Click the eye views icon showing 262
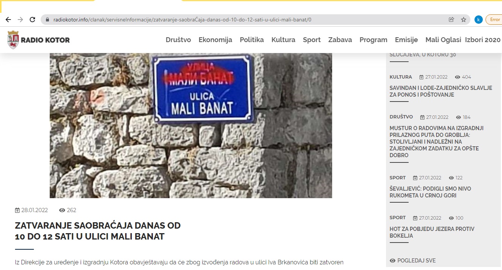 pos(62,210)
